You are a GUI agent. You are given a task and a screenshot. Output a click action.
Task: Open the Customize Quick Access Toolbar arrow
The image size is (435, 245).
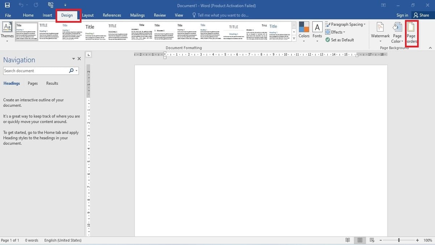(65, 5)
